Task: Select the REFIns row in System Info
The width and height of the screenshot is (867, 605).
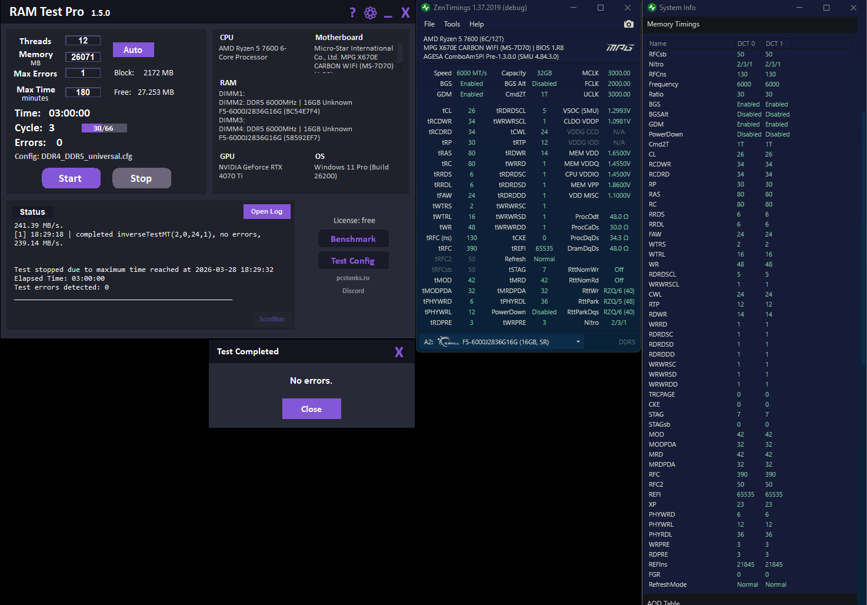Action: (749, 564)
